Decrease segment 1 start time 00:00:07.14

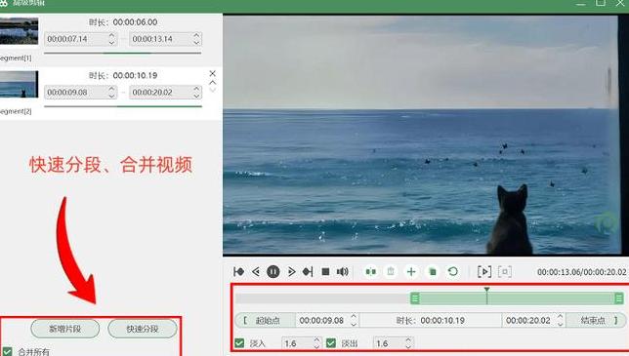tap(112, 42)
